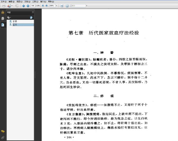The height and width of the screenshot is (141, 178).
Task: Toggle the Bookmarks panel icon in sidebar
Action: click(3, 25)
